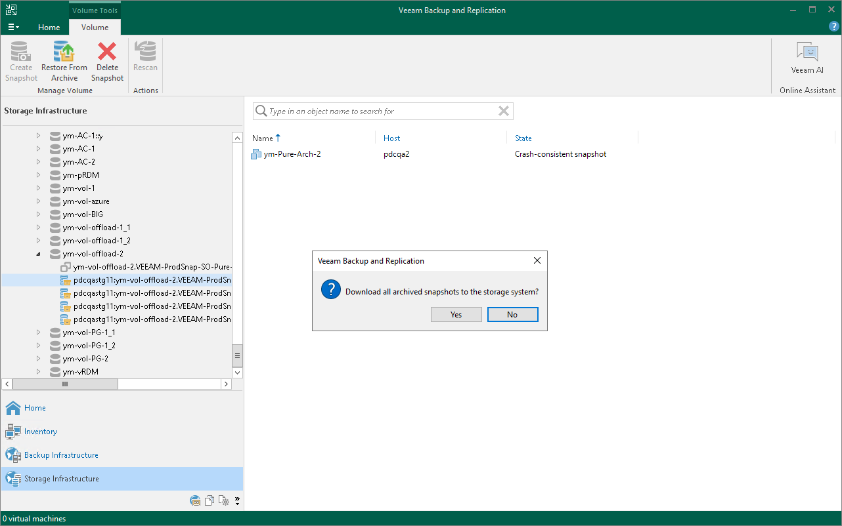The image size is (842, 526).
Task: Expand the ym-vol-PG-2 node
Action: (x=38, y=359)
